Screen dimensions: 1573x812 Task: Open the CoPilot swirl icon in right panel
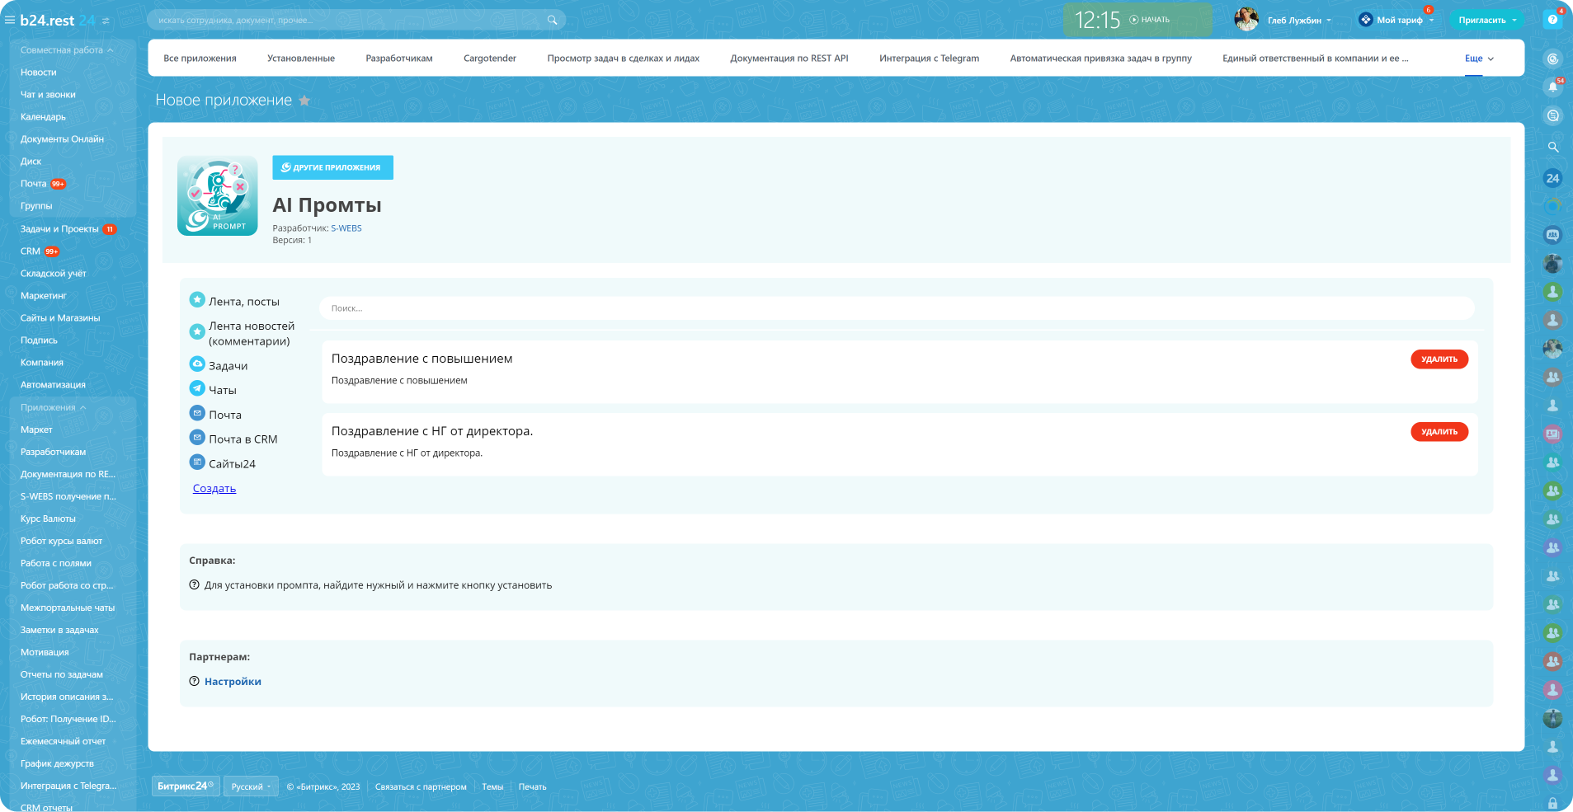click(x=1552, y=59)
